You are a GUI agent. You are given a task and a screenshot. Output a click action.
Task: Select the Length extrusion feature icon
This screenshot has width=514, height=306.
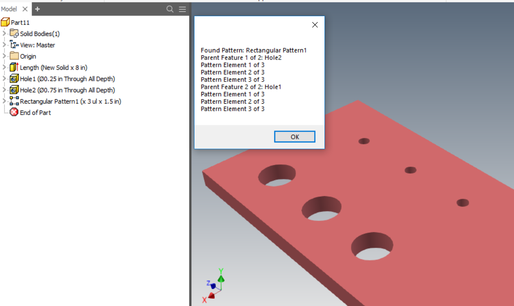click(x=14, y=67)
